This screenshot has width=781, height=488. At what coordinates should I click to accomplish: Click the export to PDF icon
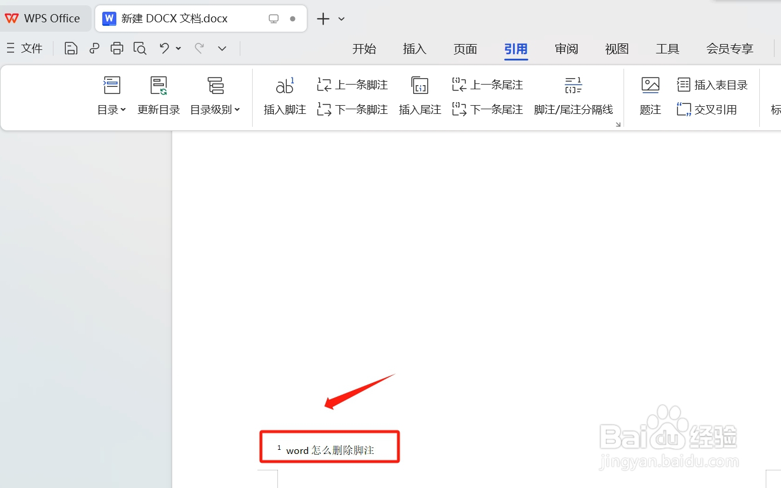pyautogui.click(x=94, y=48)
